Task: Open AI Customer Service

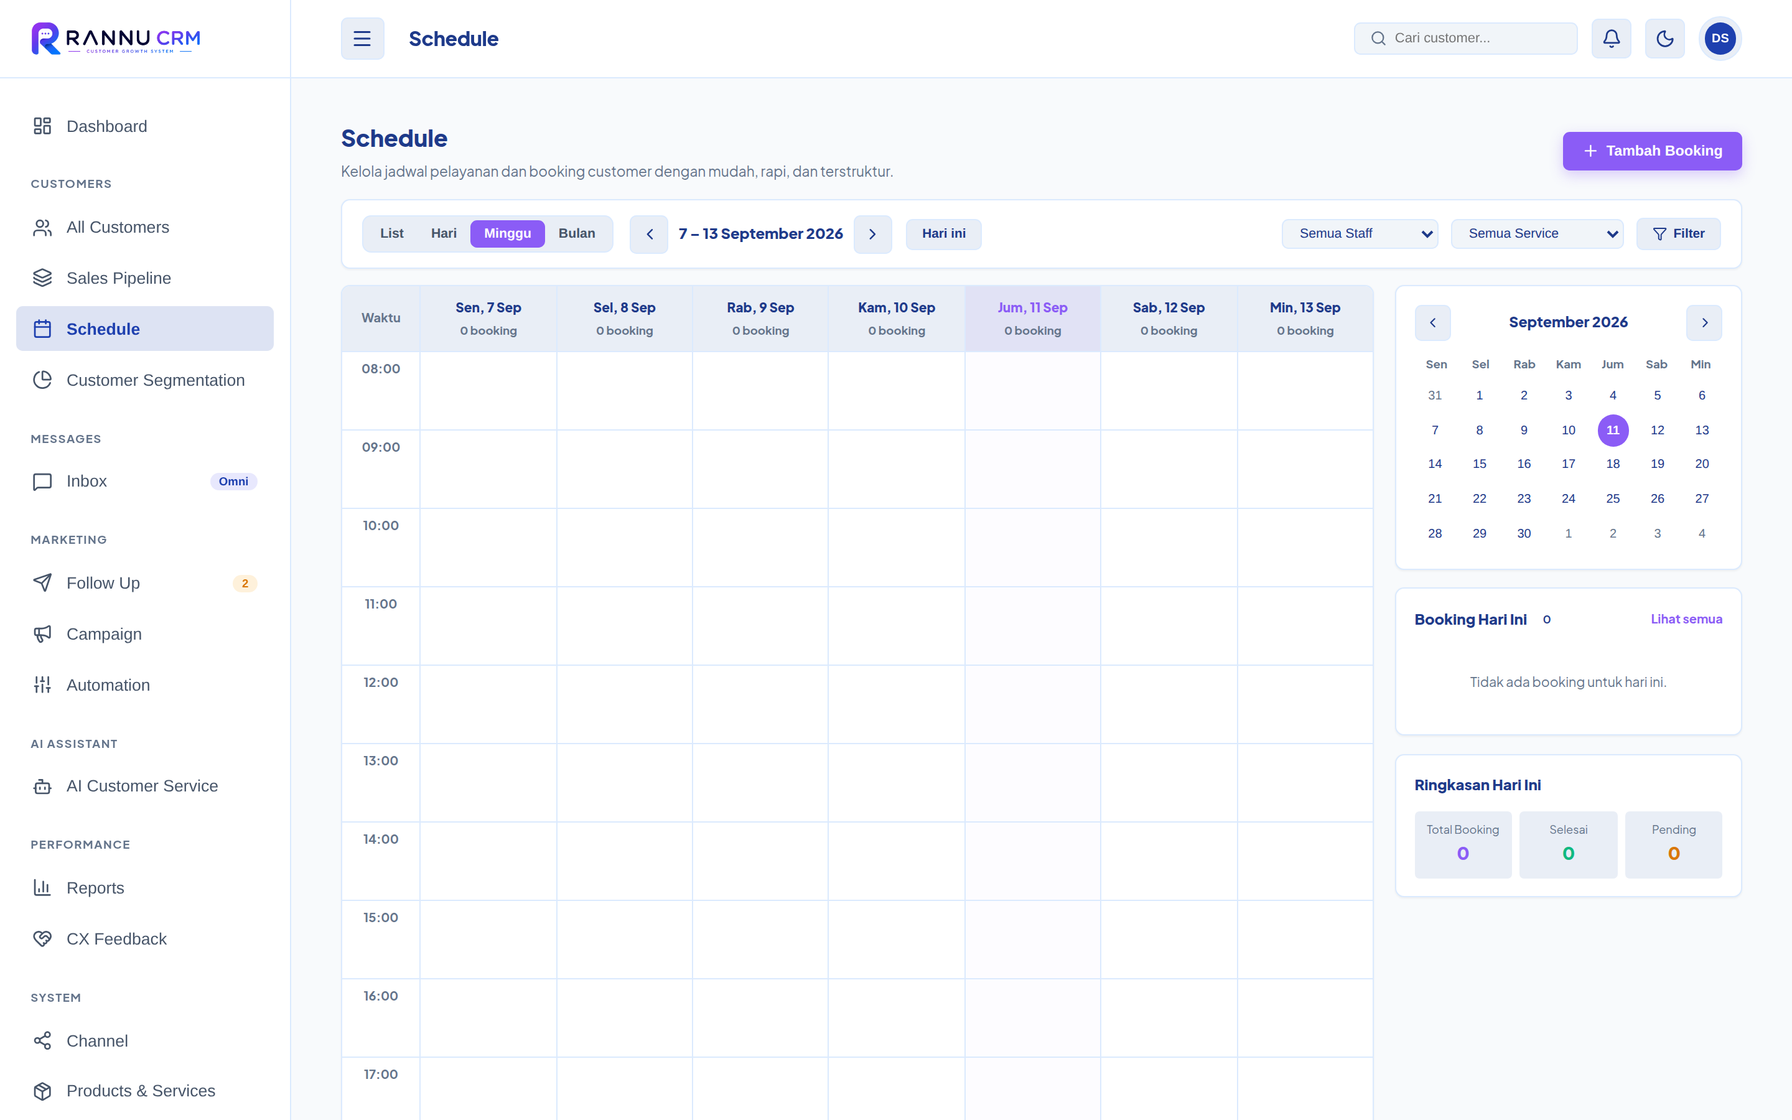Action: click(x=145, y=786)
